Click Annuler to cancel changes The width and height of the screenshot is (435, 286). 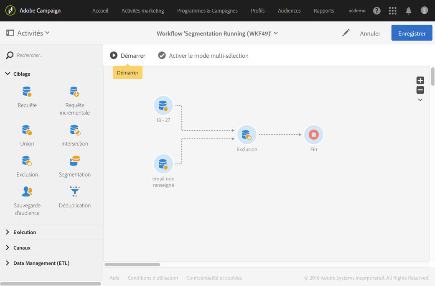[370, 33]
